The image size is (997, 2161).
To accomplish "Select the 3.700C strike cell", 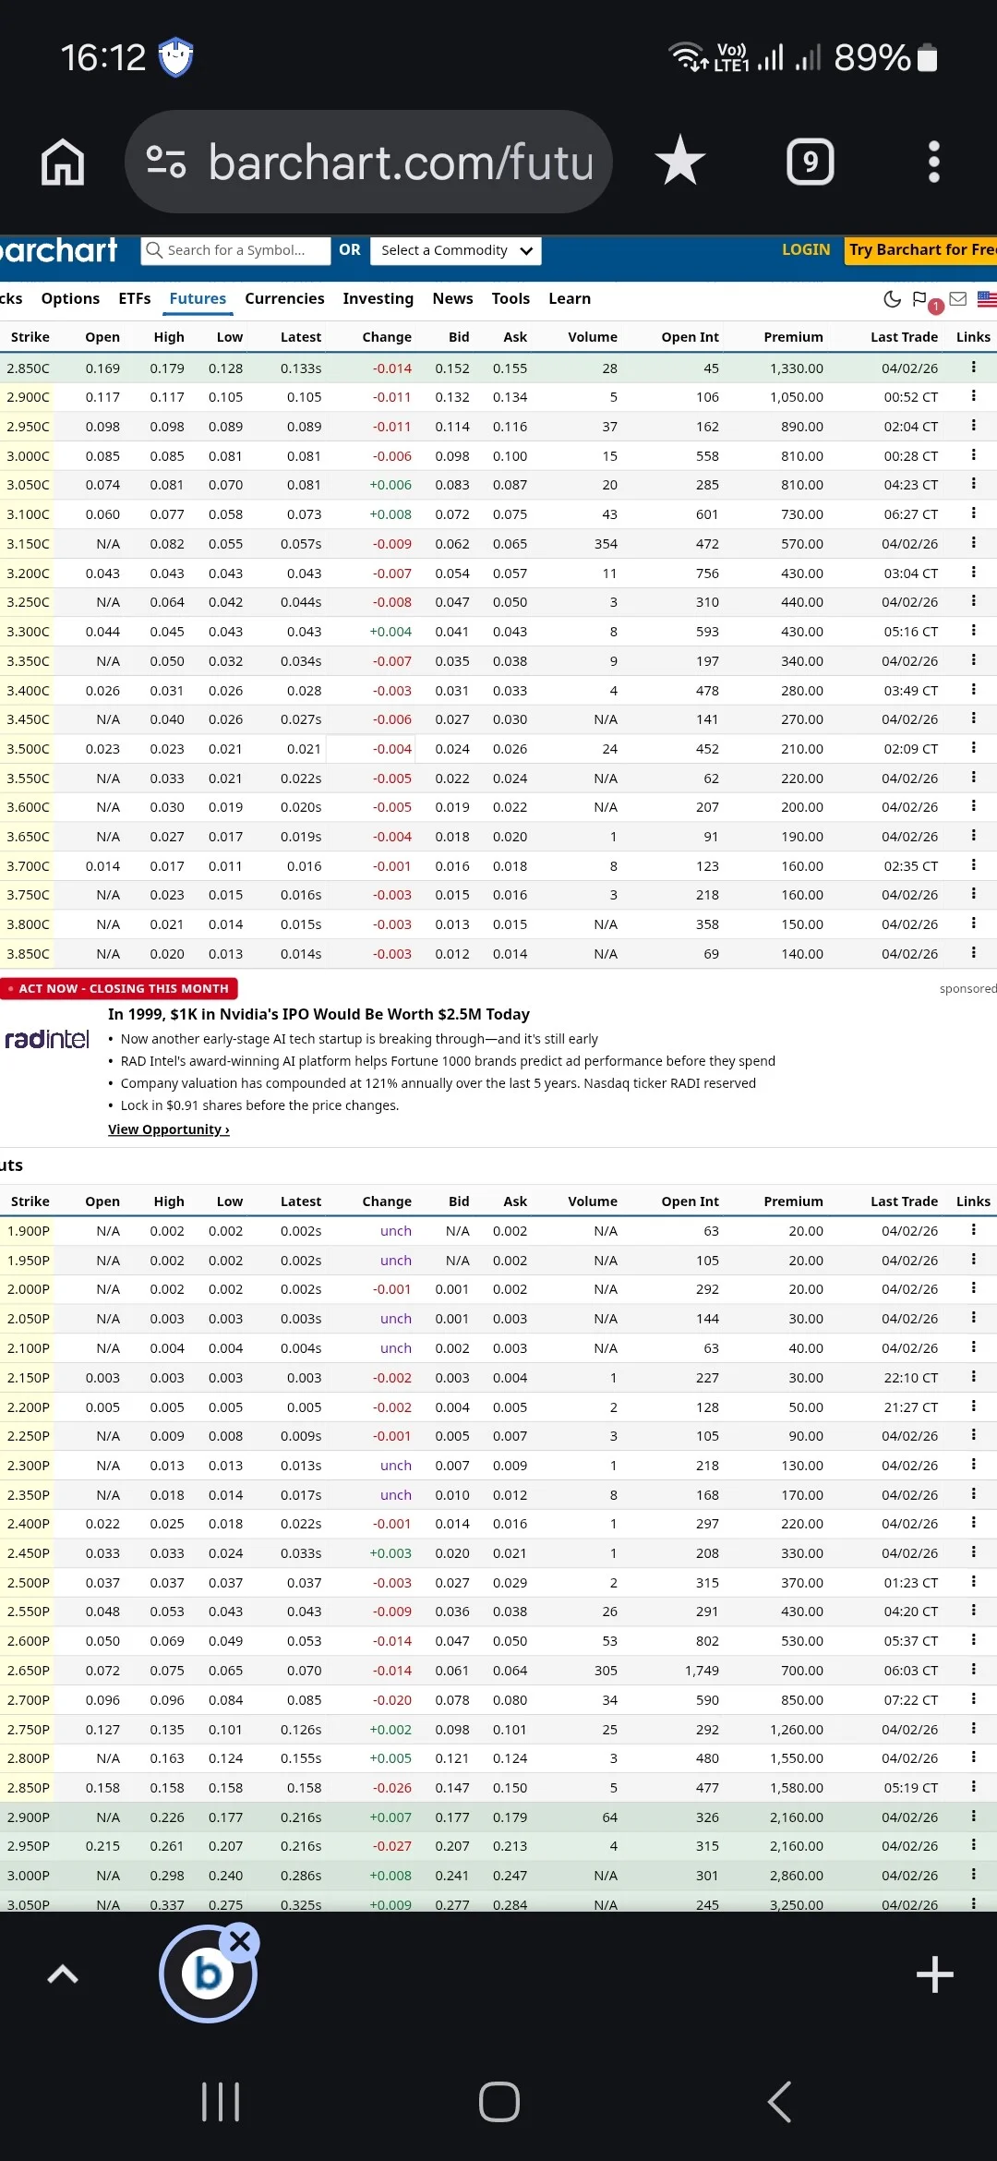I will (28, 865).
